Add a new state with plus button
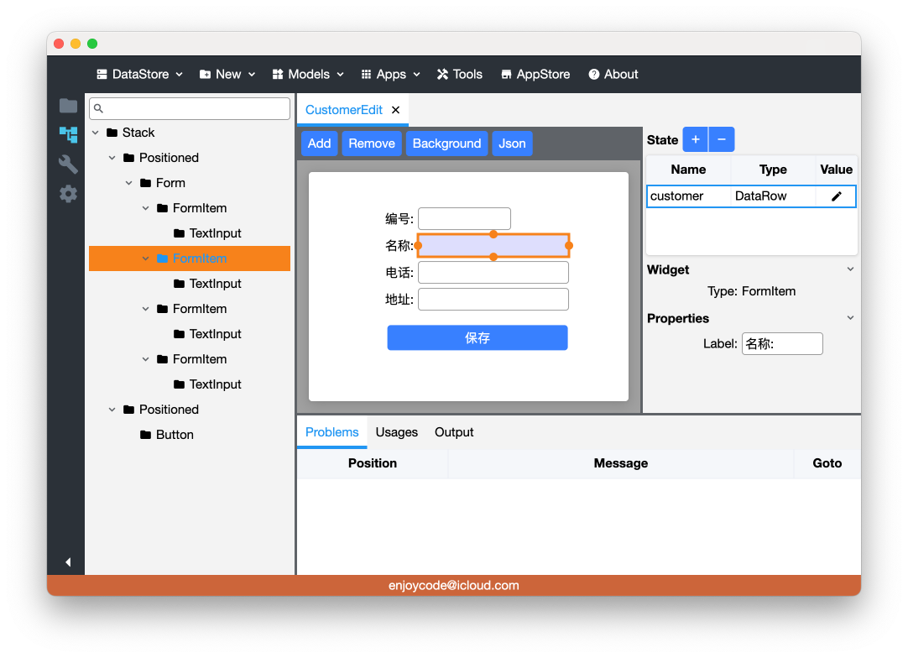The image size is (908, 658). point(695,140)
